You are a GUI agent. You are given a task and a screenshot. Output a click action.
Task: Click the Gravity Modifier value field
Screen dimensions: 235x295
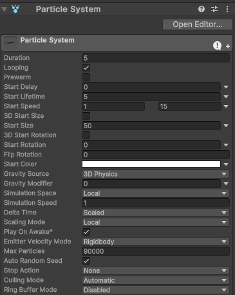click(151, 184)
